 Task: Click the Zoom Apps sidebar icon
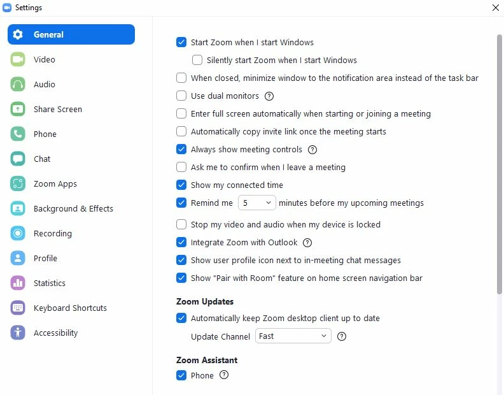pos(18,183)
